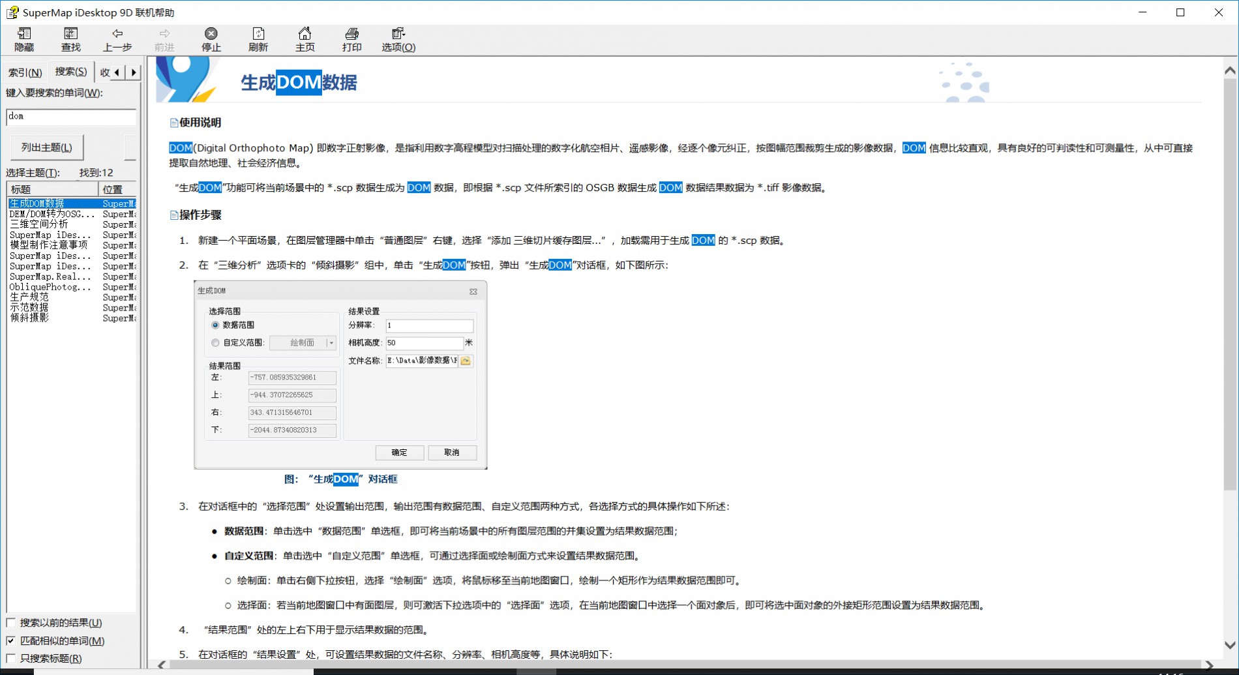Click the vertical scrollbar up arrow
The width and height of the screenshot is (1239, 675).
coord(1230,70)
